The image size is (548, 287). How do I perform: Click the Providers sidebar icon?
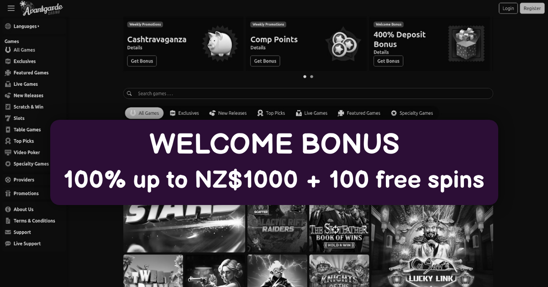(x=8, y=180)
